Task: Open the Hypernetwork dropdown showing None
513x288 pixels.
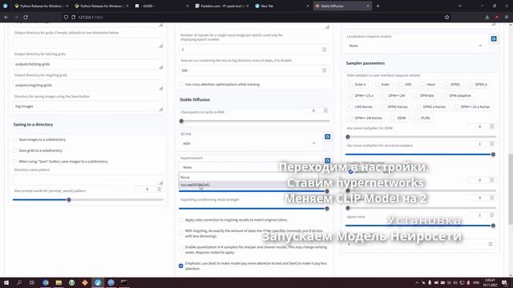Action: tap(248, 167)
